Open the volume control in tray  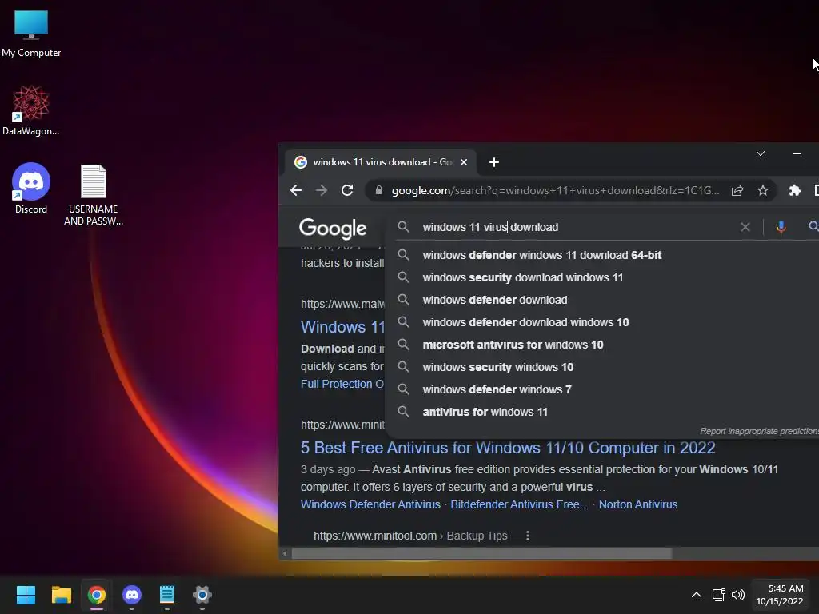click(x=738, y=595)
